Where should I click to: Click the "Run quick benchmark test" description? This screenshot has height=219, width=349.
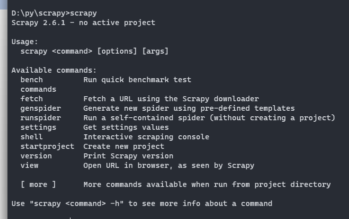137,80
